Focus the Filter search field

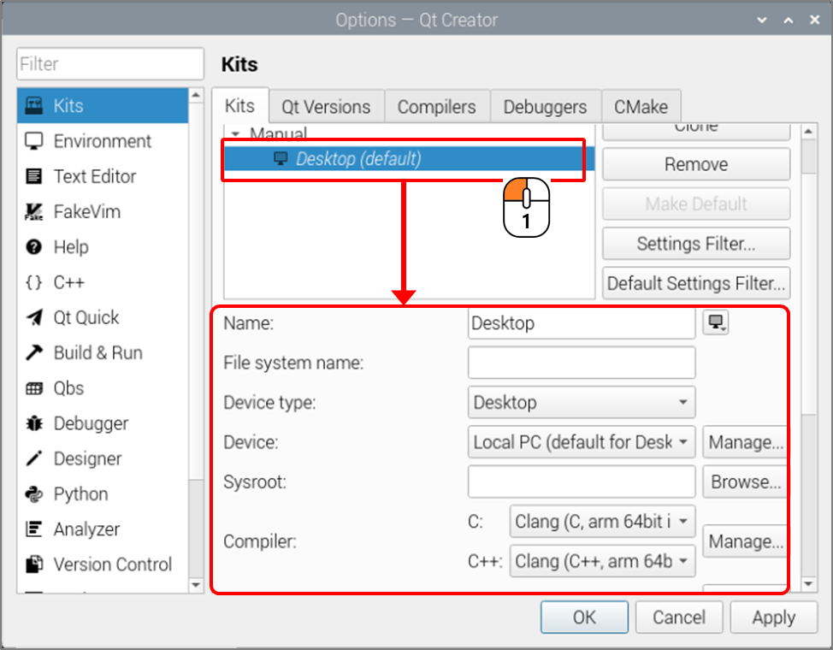[110, 64]
